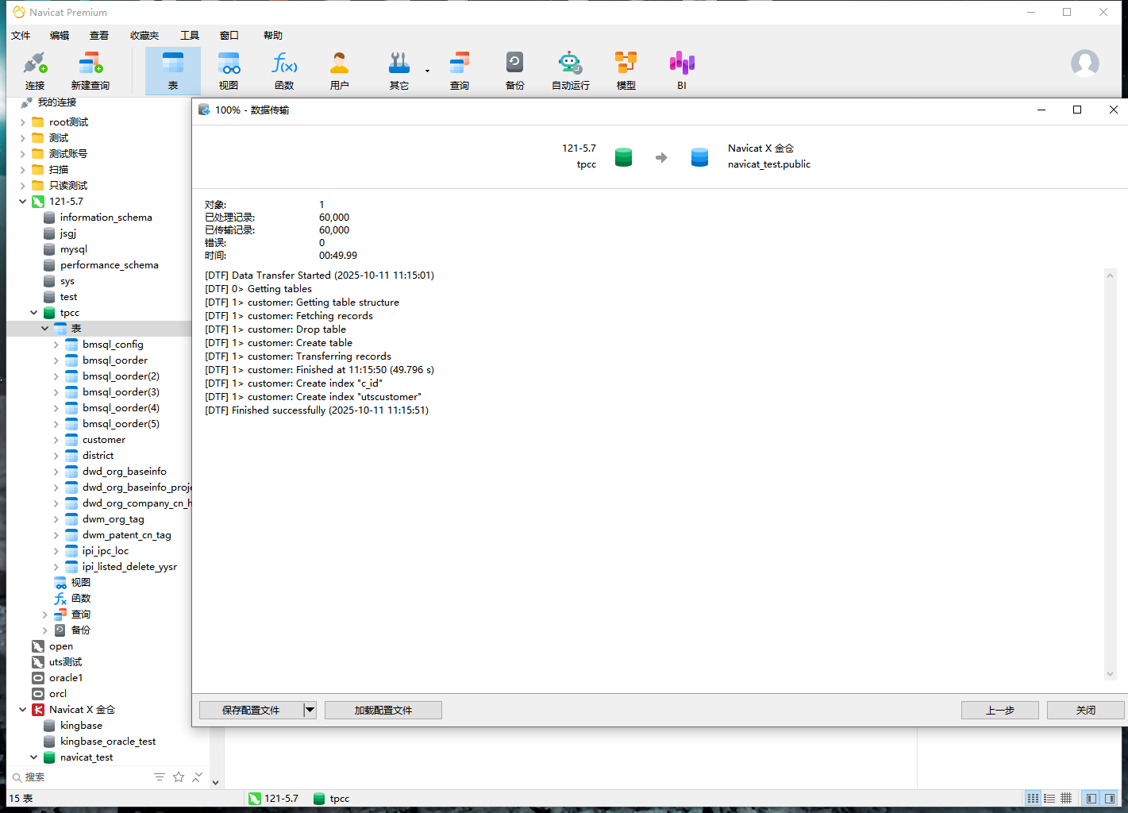Select the dwm_org_tag table
The image size is (1128, 813).
click(113, 519)
